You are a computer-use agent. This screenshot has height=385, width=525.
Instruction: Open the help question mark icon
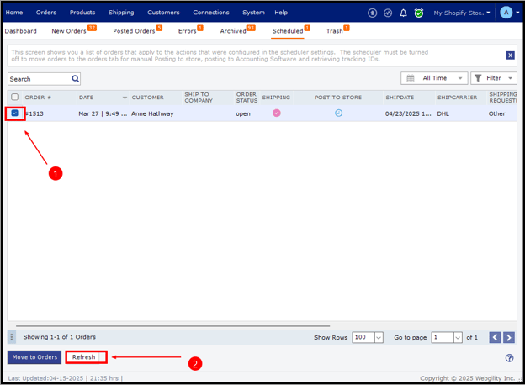click(x=509, y=358)
